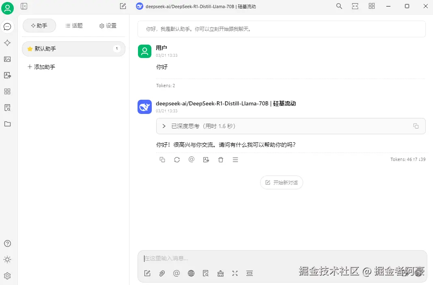Click the 'Tokens: 2' label
This screenshot has height=285, width=433.
click(x=166, y=86)
